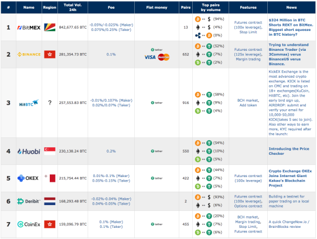Sort by the Pairs column header

(x=186, y=8)
